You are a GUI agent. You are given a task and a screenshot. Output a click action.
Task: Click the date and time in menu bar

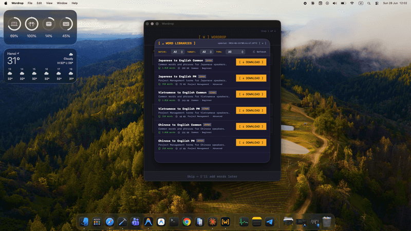tap(395, 3)
